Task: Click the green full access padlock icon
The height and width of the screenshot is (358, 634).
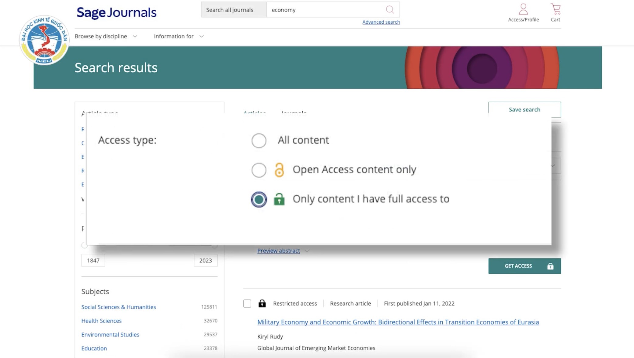Action: tap(279, 199)
